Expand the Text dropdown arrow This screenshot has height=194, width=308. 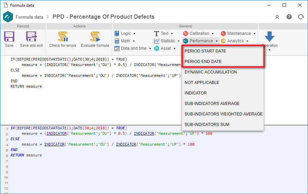pyautogui.click(x=172, y=34)
